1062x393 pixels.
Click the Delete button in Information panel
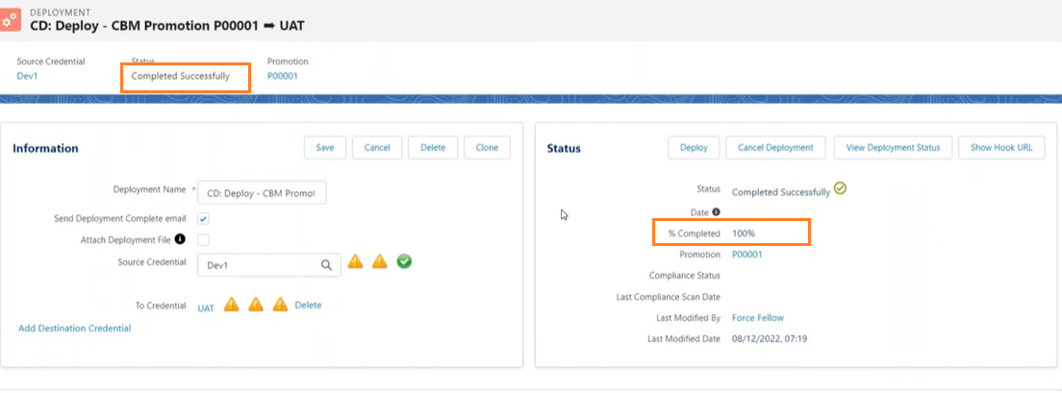pyautogui.click(x=433, y=147)
